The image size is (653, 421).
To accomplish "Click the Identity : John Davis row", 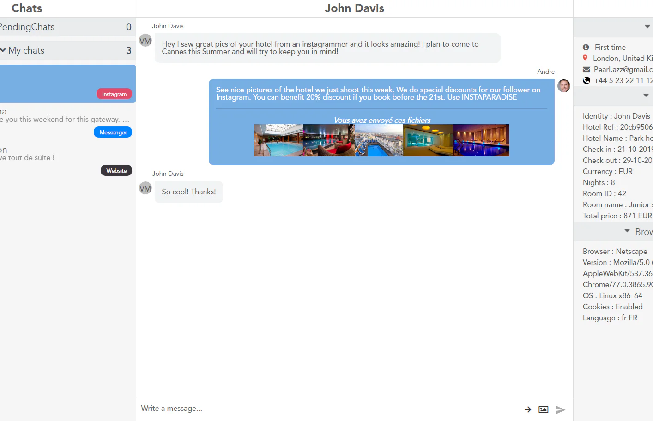I will click(617, 116).
